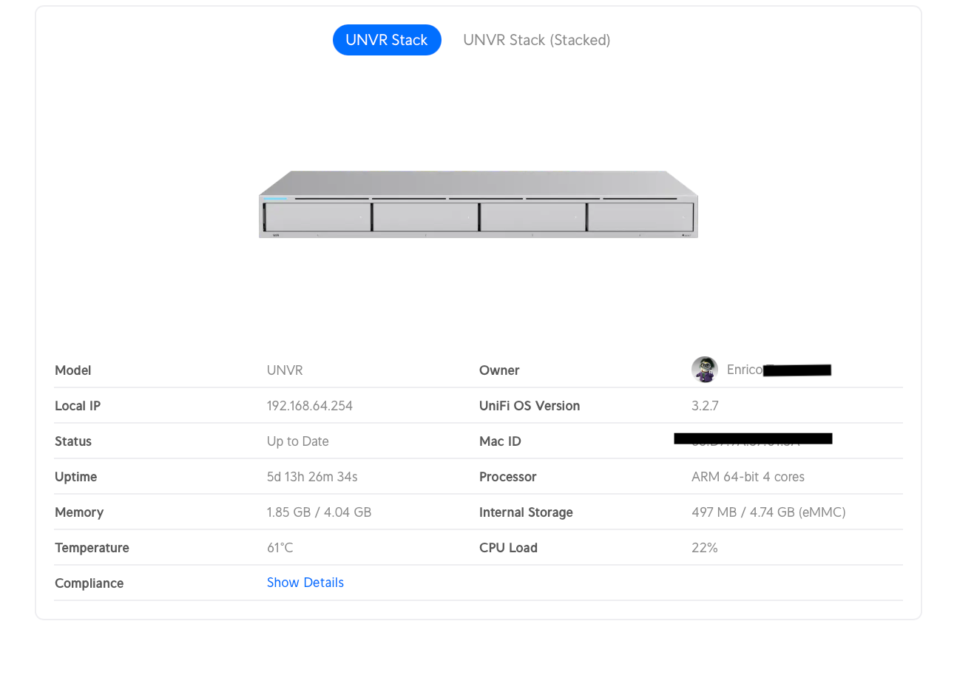Viewport: 957px width, 692px height.
Task: Select the UNVR Stack tab
Action: 387,40
